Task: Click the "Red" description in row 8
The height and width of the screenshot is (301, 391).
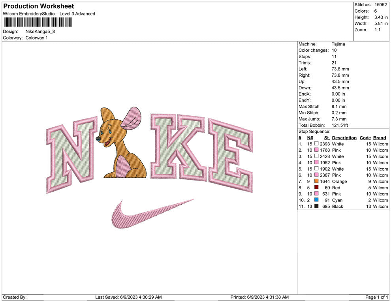Action: 336,188
